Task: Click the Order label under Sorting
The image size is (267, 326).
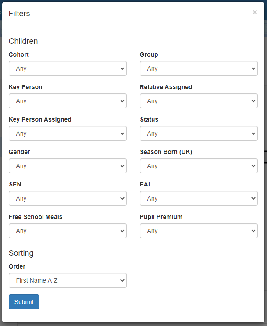Action: pyautogui.click(x=17, y=267)
